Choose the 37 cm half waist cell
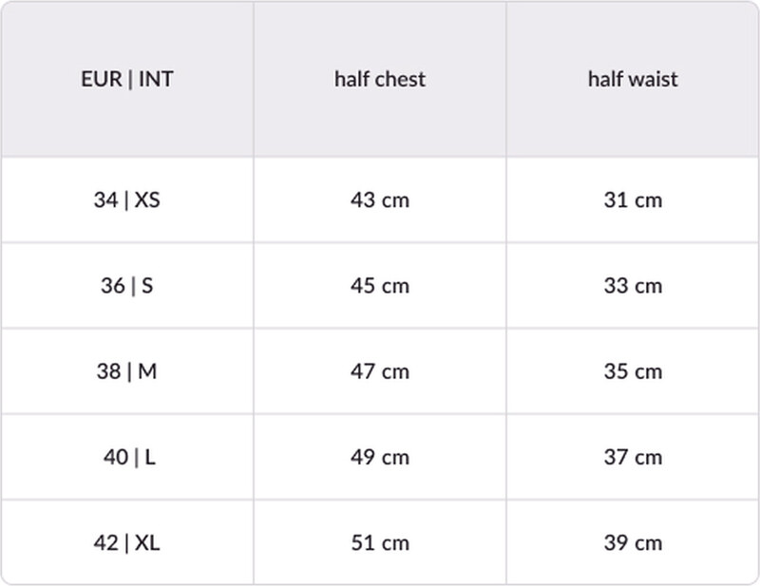The height and width of the screenshot is (586, 760). [x=633, y=457]
